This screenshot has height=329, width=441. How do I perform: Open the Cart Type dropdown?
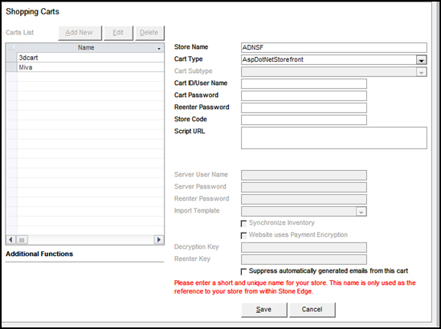click(421, 60)
